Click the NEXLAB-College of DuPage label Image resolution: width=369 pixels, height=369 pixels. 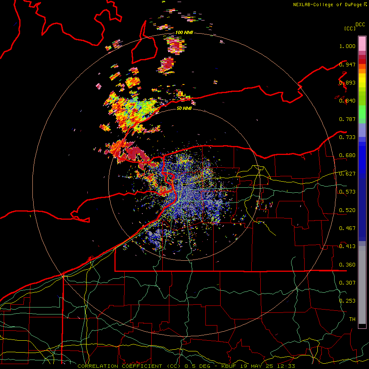328,5
